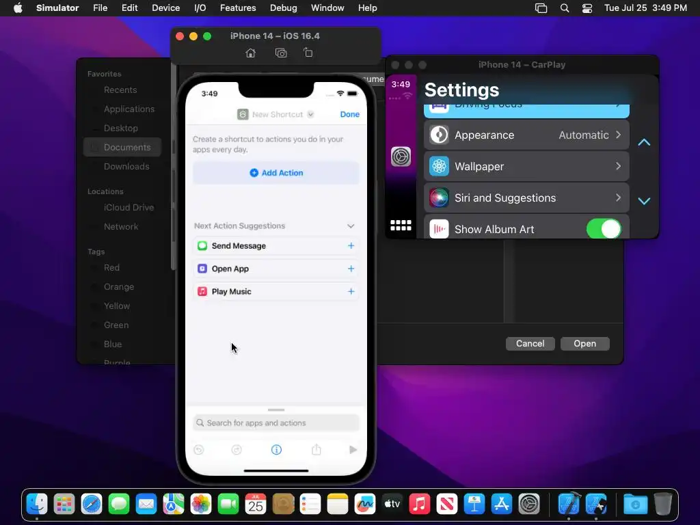700x525 pixels.
Task: Open the File menu
Action: (x=100, y=8)
